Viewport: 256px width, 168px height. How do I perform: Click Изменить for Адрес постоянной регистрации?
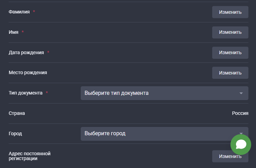[230, 156]
